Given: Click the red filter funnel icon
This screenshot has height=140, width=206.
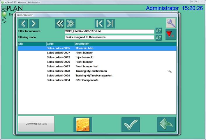Looking at the screenshot, I should coord(171,35).
